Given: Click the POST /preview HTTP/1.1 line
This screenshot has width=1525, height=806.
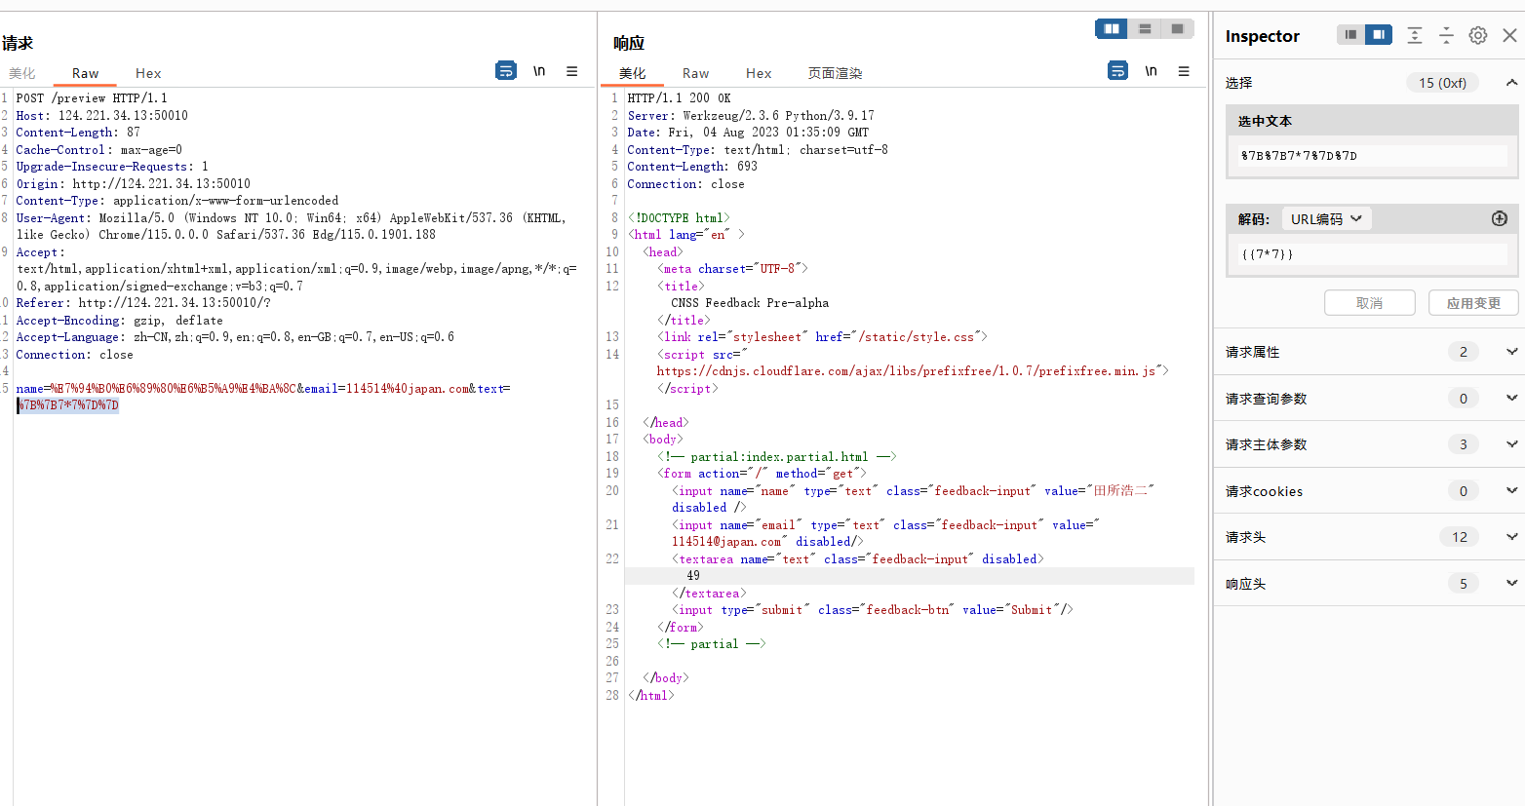Looking at the screenshot, I should pyautogui.click(x=92, y=98).
